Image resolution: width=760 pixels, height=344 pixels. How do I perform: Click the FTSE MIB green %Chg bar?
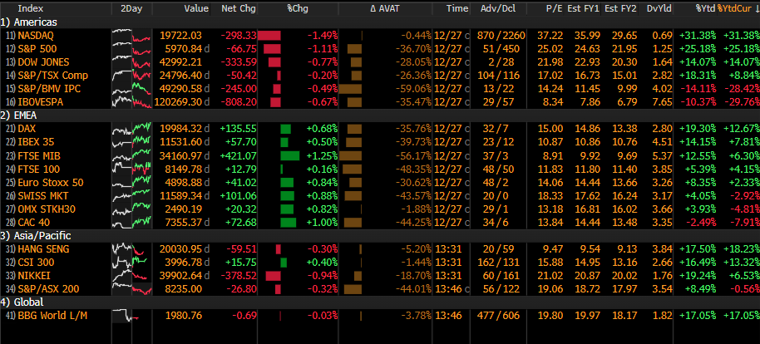point(290,156)
